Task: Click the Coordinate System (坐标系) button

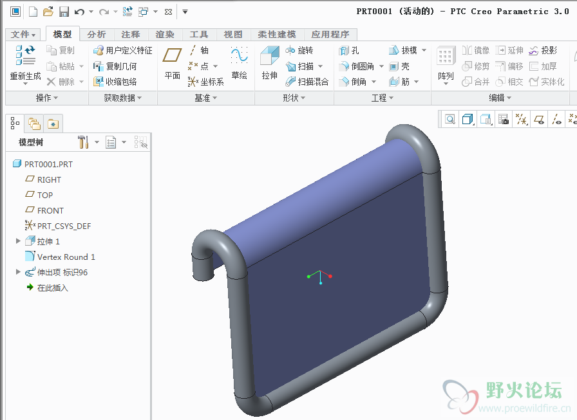Action: coord(205,82)
